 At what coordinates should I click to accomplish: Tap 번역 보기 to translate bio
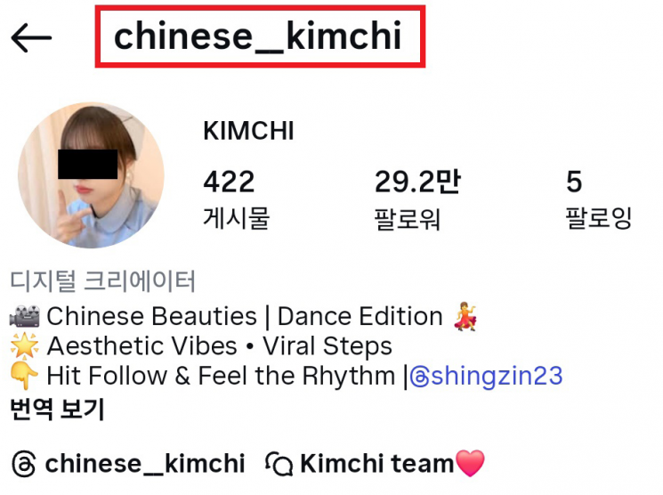coord(57,410)
